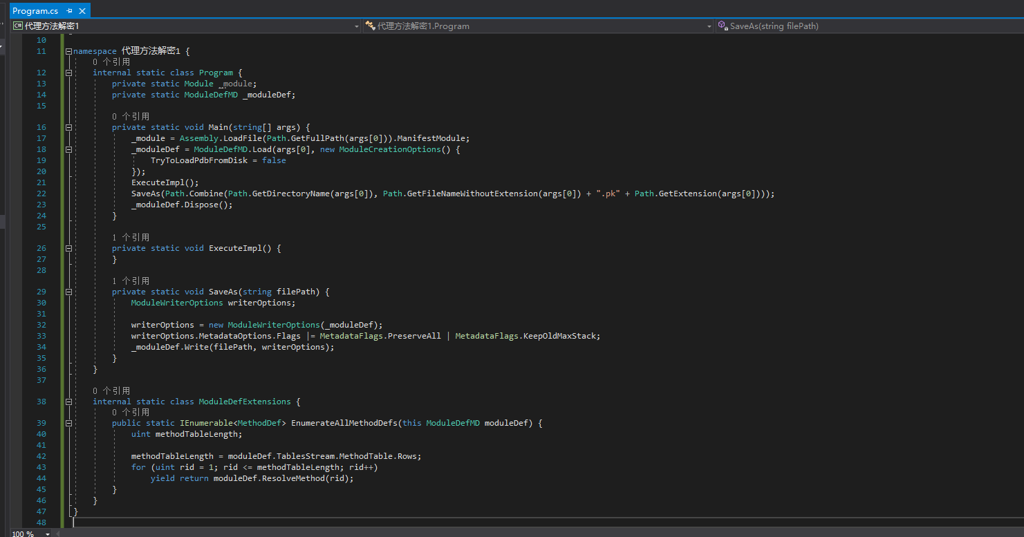Close the Program.cs tab

[x=82, y=10]
